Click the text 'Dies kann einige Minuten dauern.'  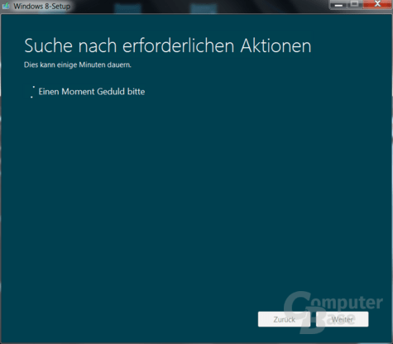point(78,64)
